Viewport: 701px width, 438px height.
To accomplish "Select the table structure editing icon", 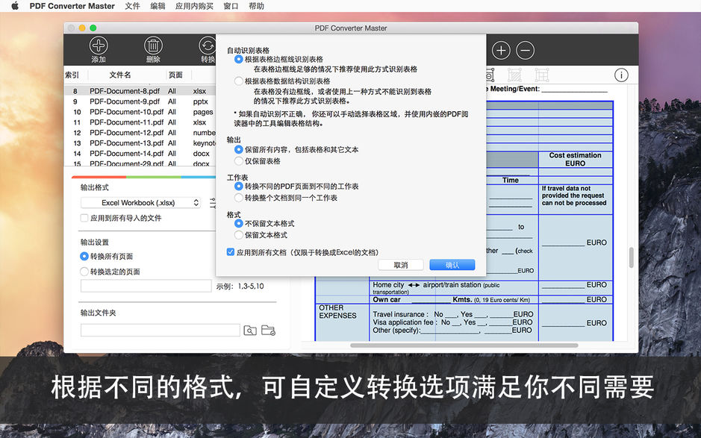I will point(540,75).
